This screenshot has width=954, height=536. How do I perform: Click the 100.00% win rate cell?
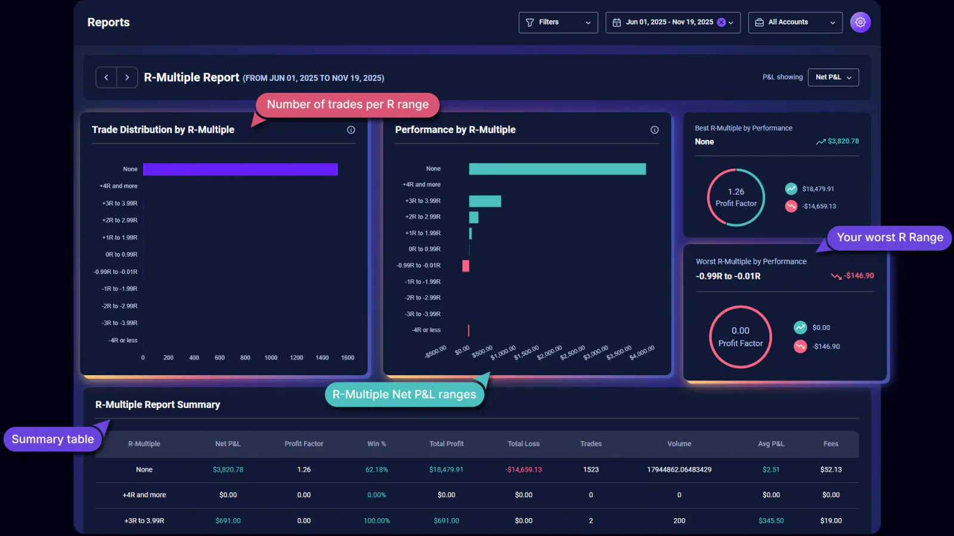tap(377, 521)
